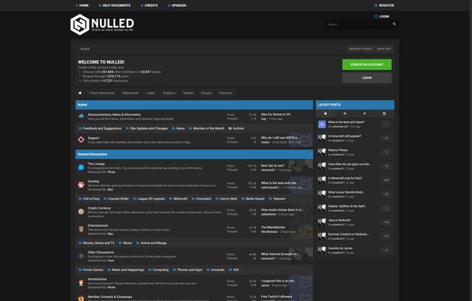Click the Gaming mushroom forum icon

tap(81, 185)
